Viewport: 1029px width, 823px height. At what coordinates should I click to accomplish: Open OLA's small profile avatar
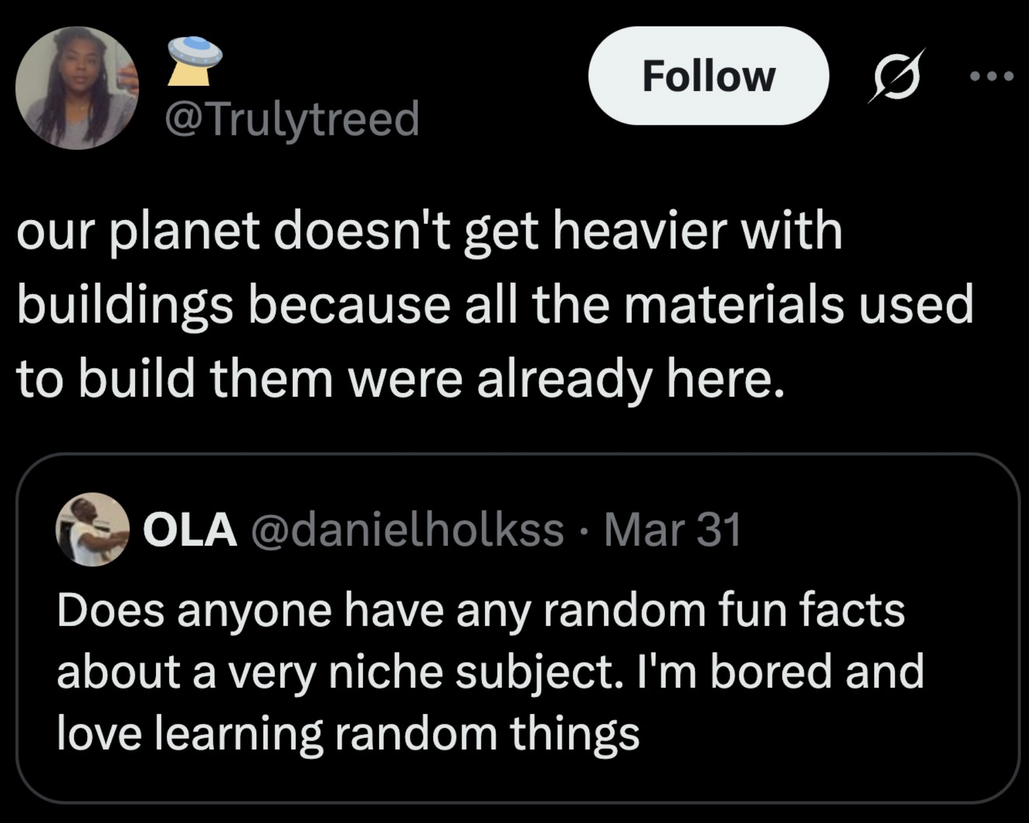[92, 529]
